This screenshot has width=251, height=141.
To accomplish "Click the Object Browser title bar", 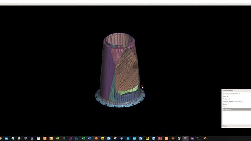I will point(236,90).
